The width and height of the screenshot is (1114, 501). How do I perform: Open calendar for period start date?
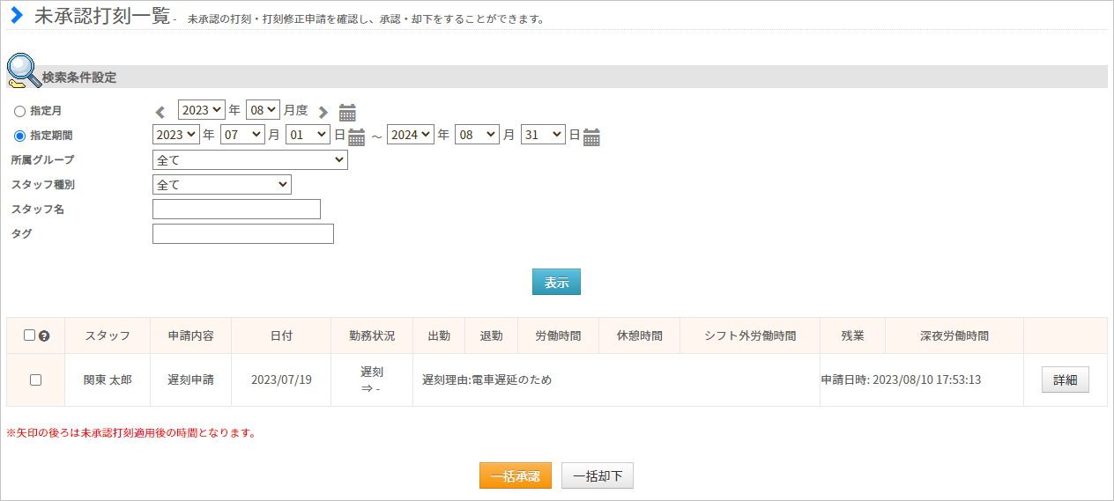pos(356,136)
